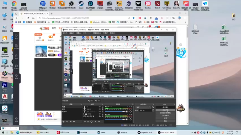The height and width of the screenshot is (135, 241).
Task: Toggle visibility of display capture source
Action: click(x=100, y=116)
